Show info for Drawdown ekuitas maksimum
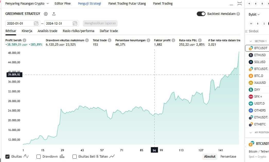Image resolution: width=269 pixels, height=162 pixels. tap(87, 40)
